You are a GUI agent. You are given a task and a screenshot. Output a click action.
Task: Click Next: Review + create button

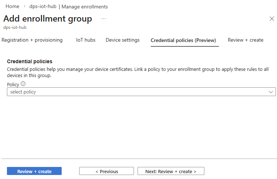coord(171,171)
